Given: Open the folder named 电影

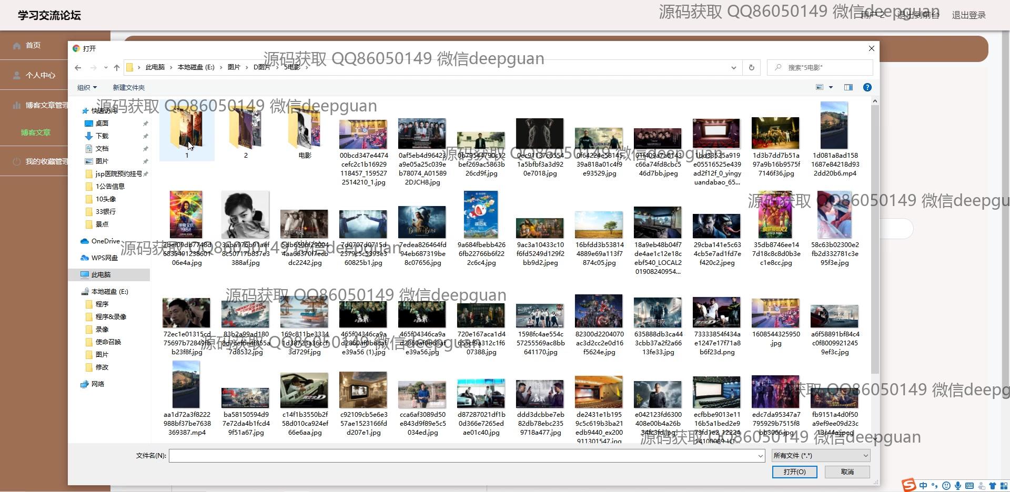Looking at the screenshot, I should click(x=305, y=132).
